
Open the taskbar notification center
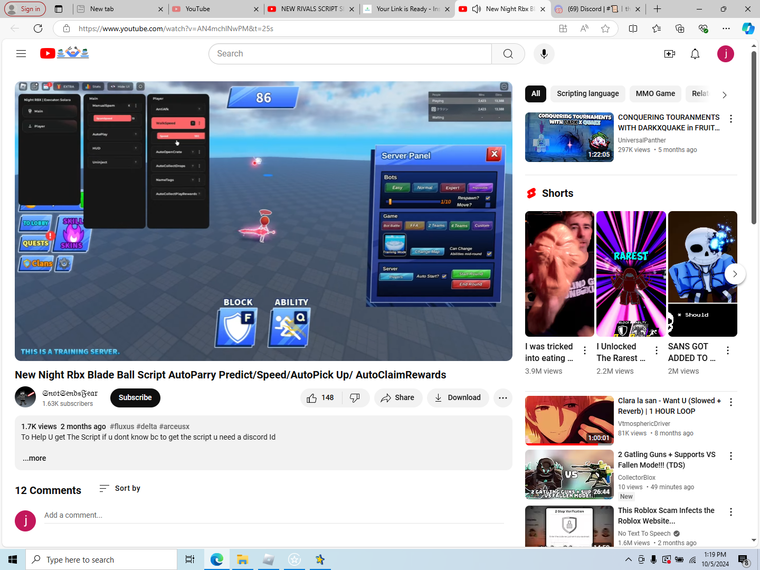(x=744, y=559)
